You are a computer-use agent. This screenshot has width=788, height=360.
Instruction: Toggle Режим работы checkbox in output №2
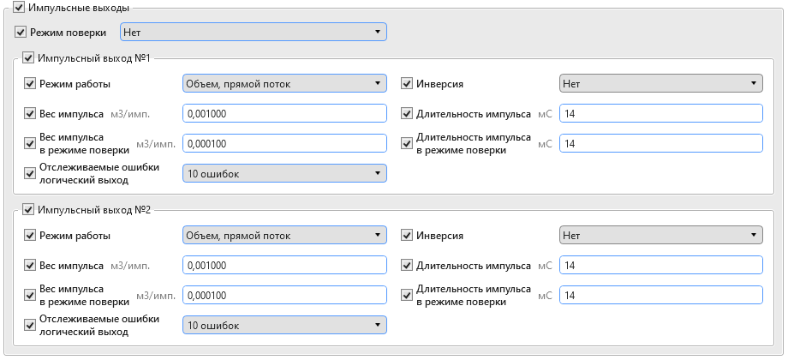click(x=30, y=235)
